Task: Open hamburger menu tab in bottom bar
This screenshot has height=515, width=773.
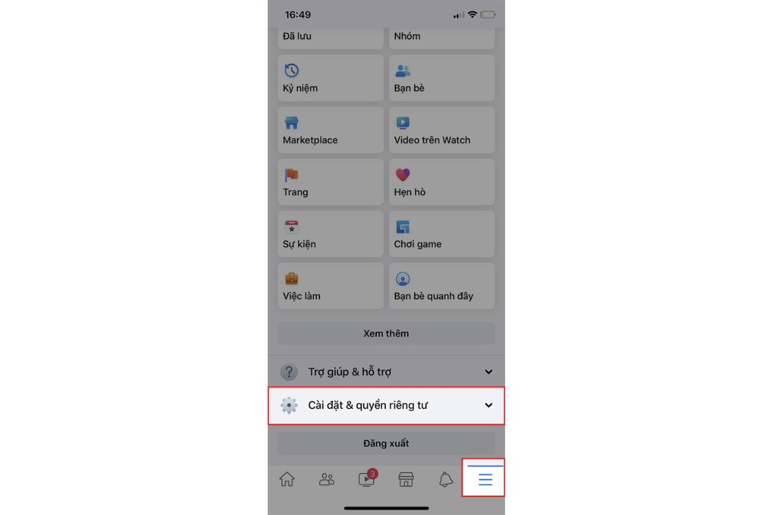Action: tap(485, 480)
